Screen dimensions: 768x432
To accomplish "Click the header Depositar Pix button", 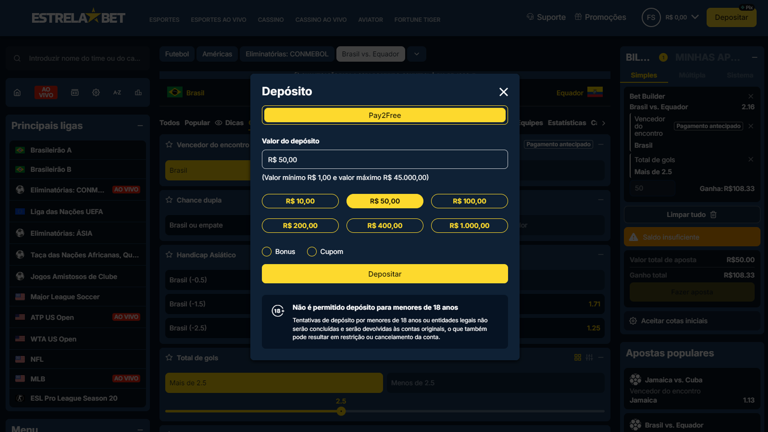I will (731, 18).
